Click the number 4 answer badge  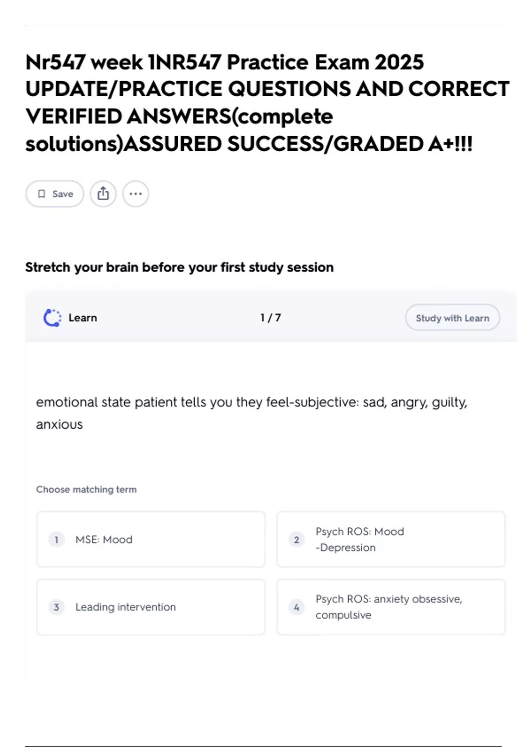[296, 607]
